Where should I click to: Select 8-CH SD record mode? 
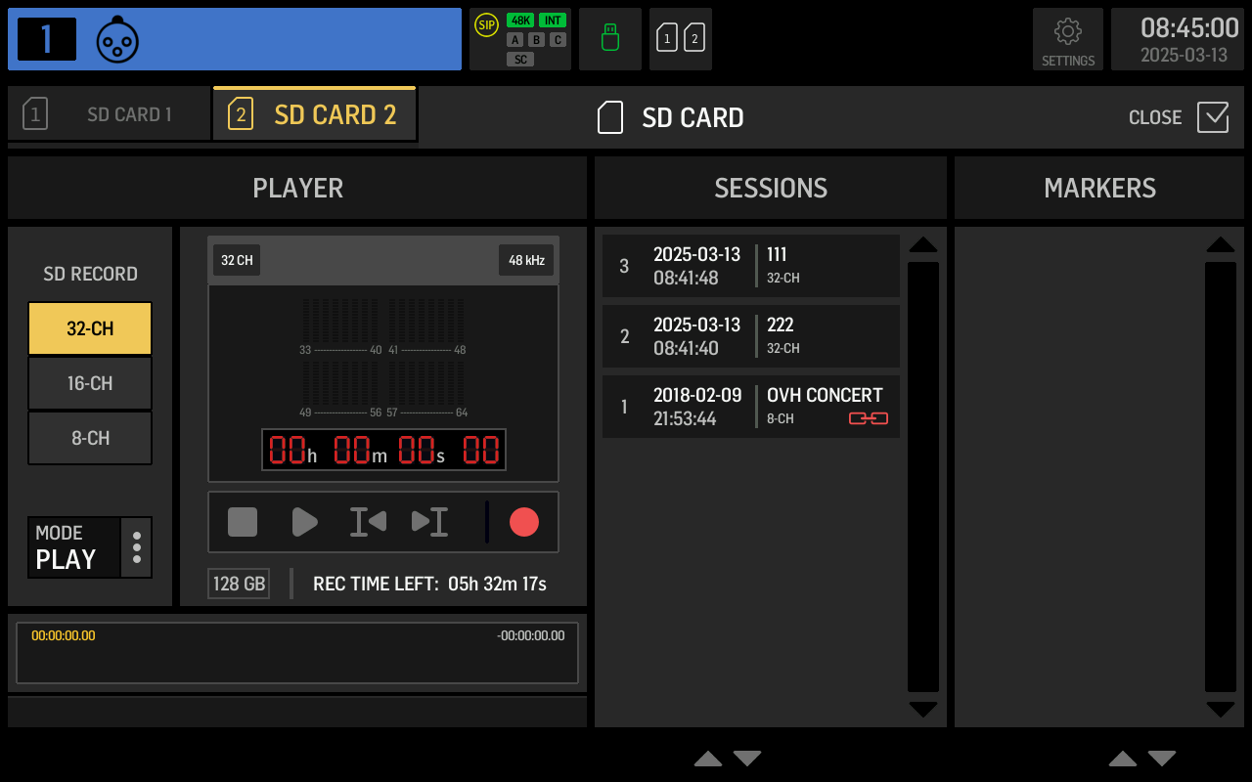[x=90, y=438]
